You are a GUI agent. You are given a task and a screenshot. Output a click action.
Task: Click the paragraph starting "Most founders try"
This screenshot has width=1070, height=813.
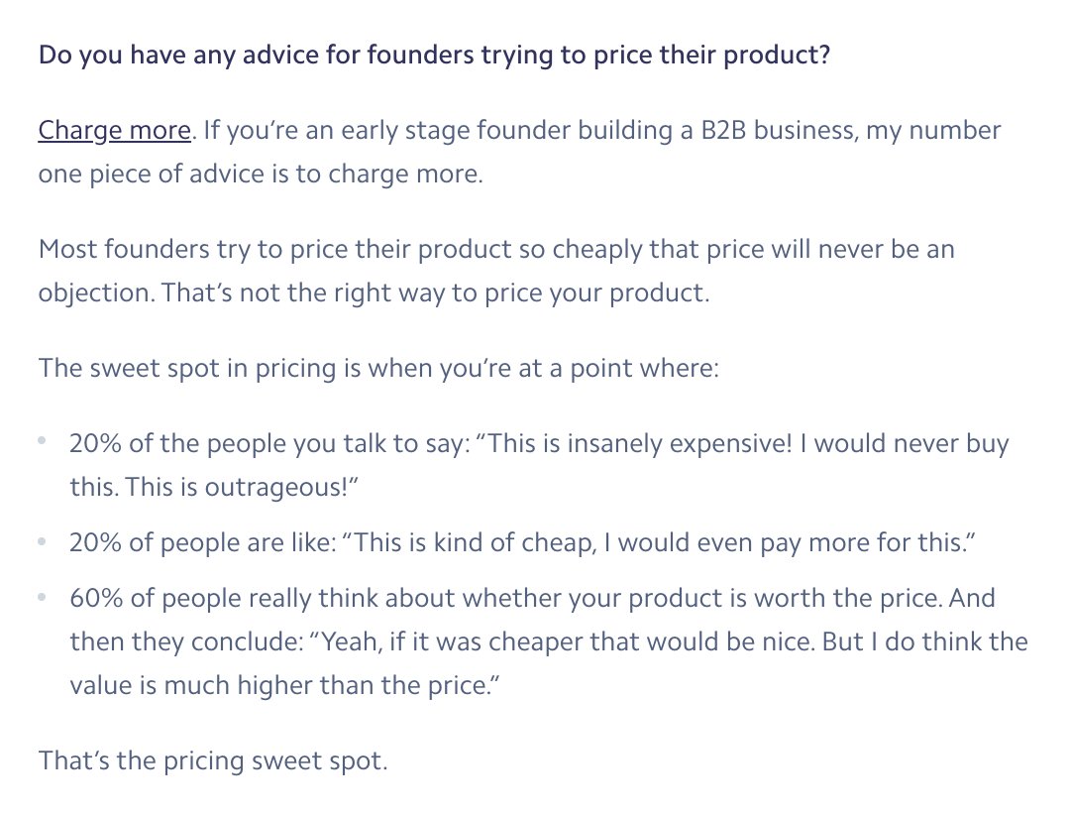point(496,271)
